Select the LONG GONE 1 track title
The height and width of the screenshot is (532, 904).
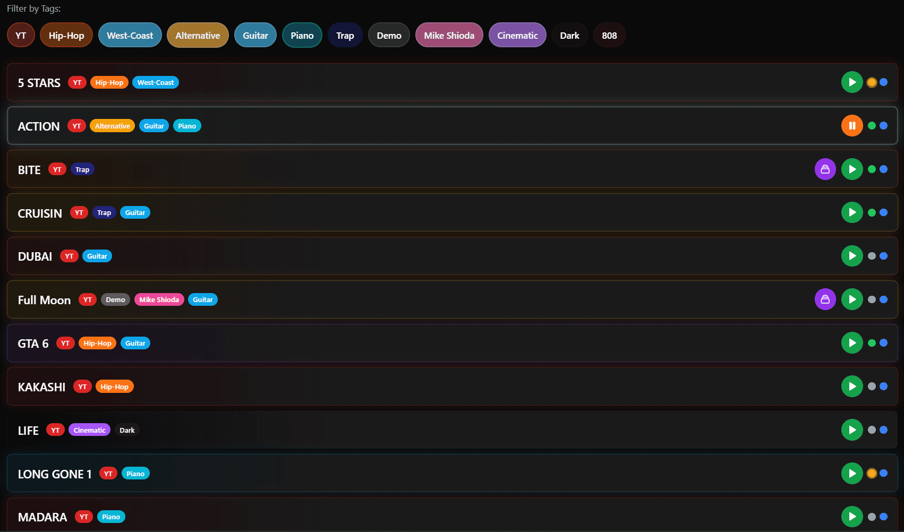pos(55,474)
